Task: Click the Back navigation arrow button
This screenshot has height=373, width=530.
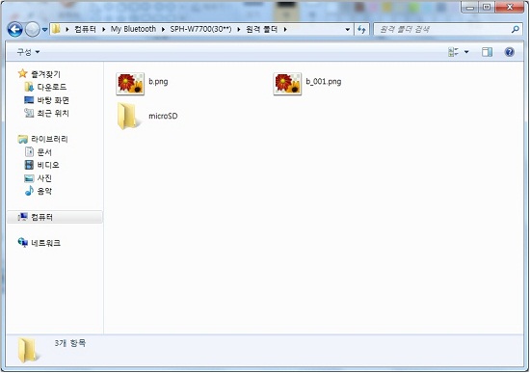Action: click(x=14, y=30)
